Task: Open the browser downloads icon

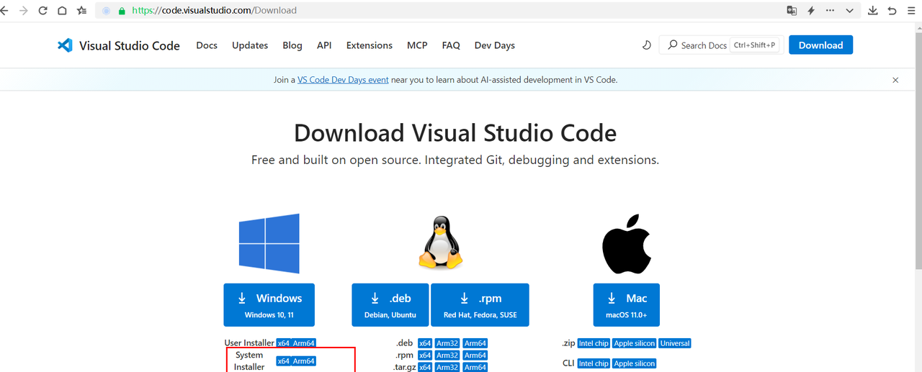Action: pyautogui.click(x=873, y=11)
